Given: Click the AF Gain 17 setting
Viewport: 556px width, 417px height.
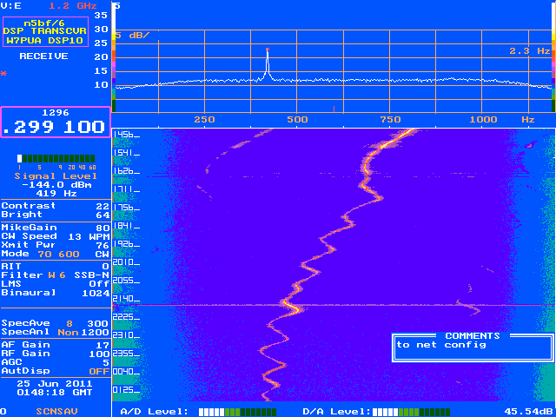Looking at the screenshot, I should (56, 345).
